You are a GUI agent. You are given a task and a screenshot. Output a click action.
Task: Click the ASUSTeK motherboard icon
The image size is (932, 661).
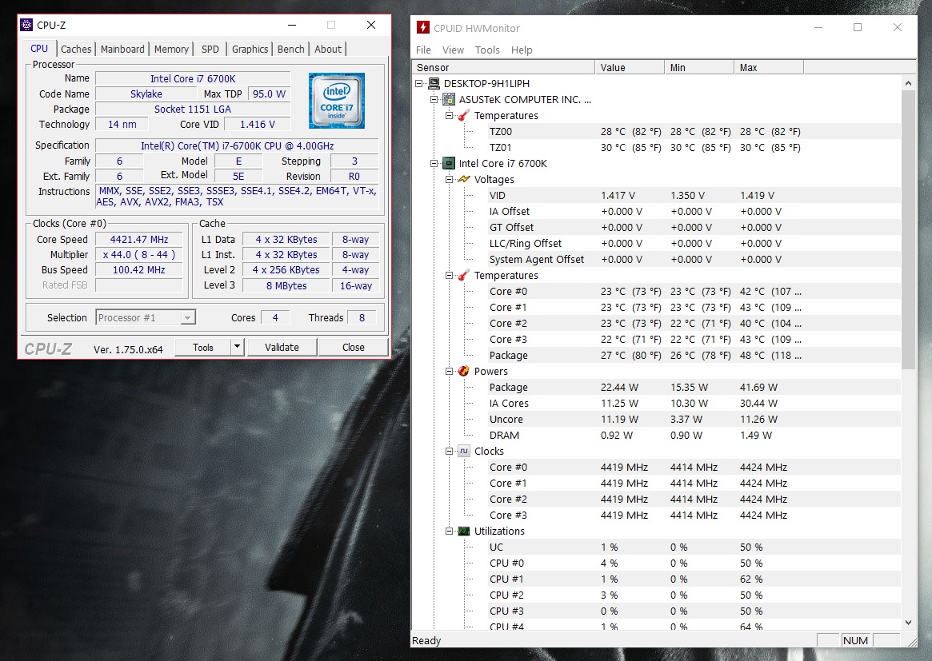coord(450,100)
